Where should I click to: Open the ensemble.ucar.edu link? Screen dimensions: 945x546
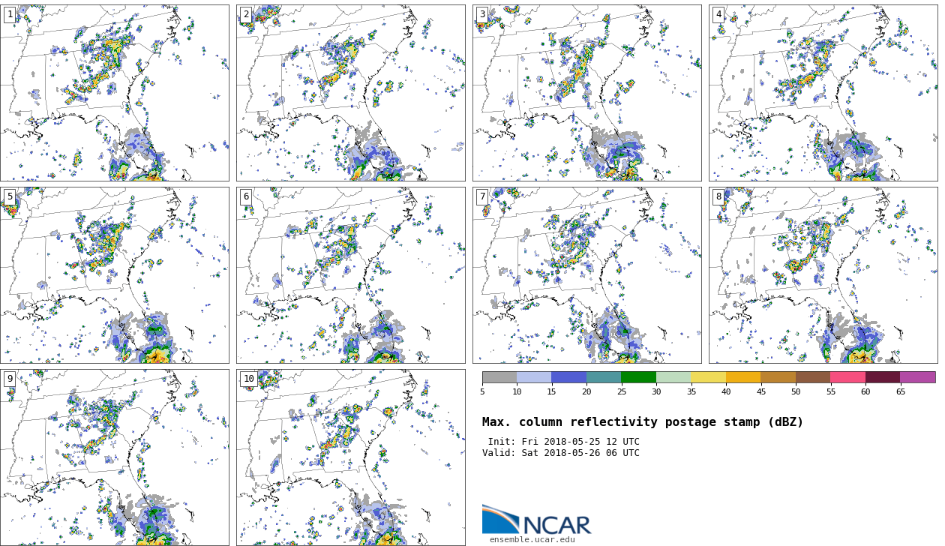532,540
